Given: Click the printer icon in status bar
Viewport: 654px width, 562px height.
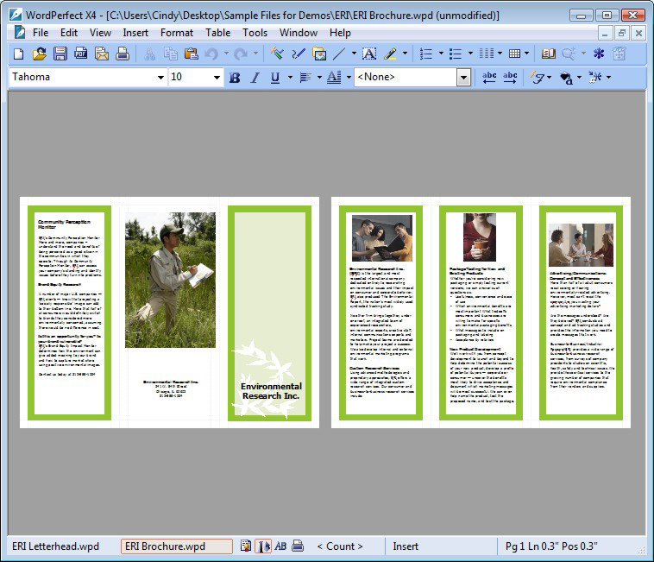Looking at the screenshot, I should (x=298, y=546).
